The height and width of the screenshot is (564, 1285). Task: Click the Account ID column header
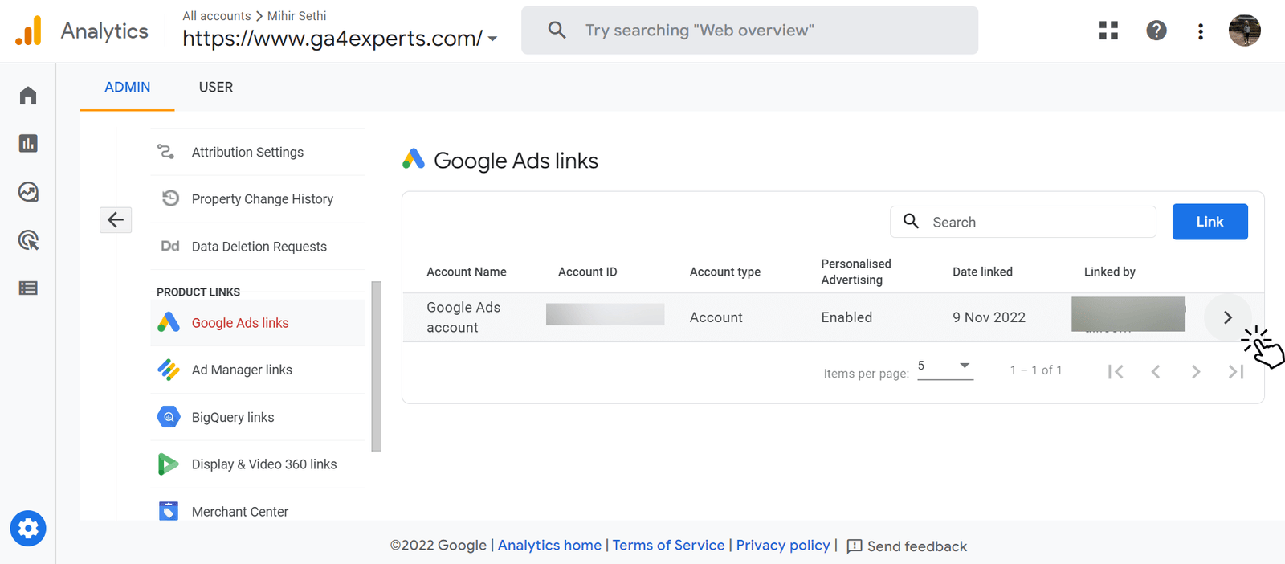pyautogui.click(x=588, y=272)
